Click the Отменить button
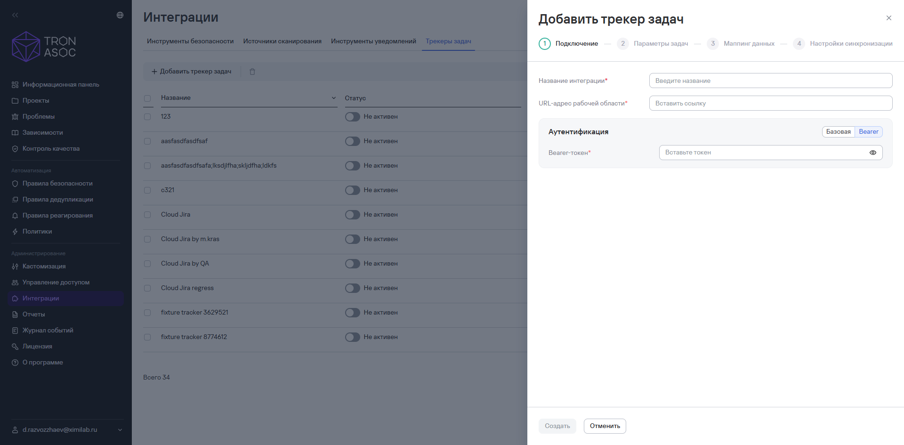Image resolution: width=904 pixels, height=445 pixels. coord(605,426)
